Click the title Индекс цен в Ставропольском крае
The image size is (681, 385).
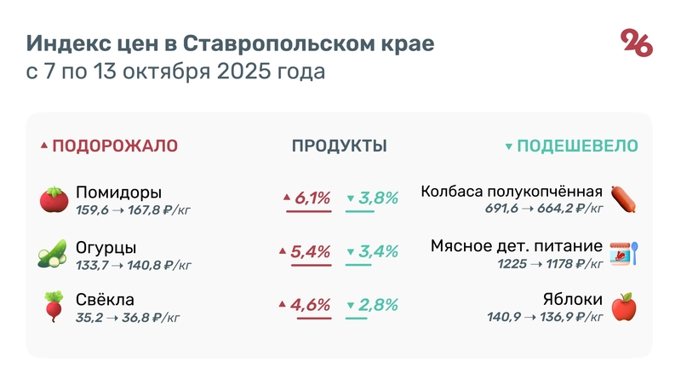point(230,43)
